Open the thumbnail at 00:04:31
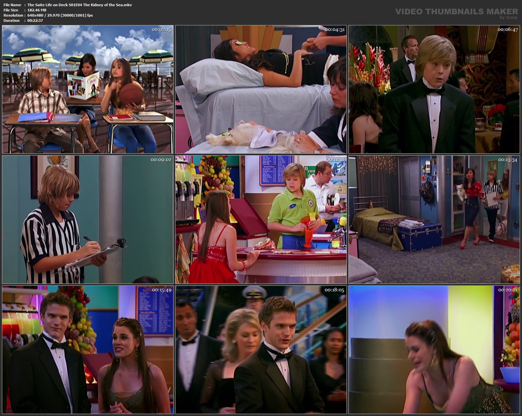The height and width of the screenshot is (416, 522). [x=261, y=89]
